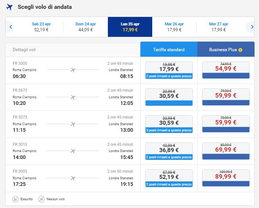The image size is (259, 208).
Task: Click the Nessun volo legend icon
Action: 41,199
